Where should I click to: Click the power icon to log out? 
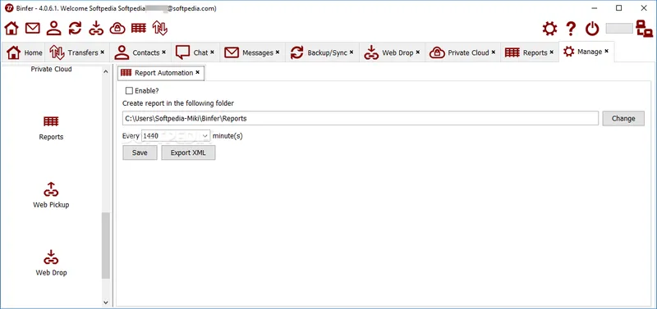click(592, 29)
